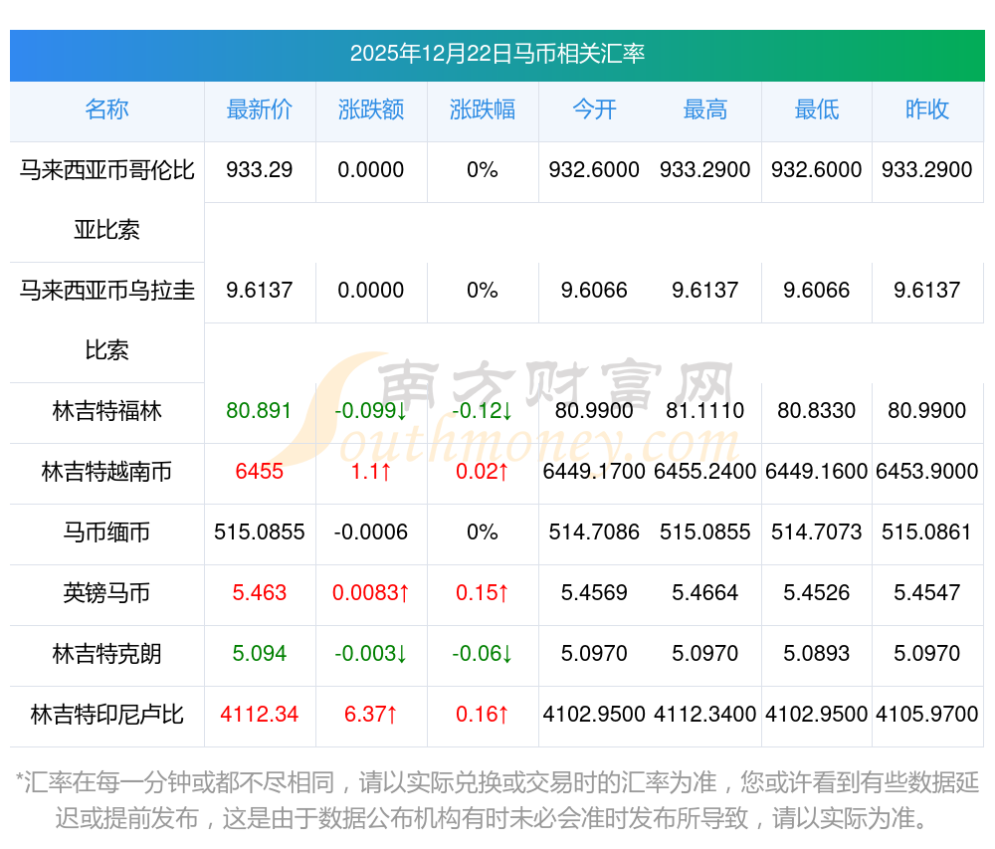Click the high value 5.4664
Image resolution: width=995 pixels, height=849 pixels.
[x=705, y=593]
